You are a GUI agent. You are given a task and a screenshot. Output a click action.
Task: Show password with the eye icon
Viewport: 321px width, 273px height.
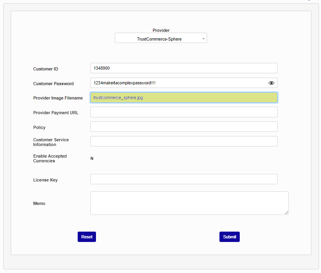[x=272, y=83]
